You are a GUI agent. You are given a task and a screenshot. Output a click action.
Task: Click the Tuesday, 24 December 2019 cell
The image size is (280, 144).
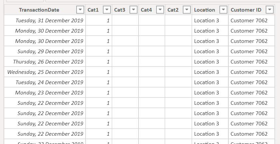click(45, 82)
